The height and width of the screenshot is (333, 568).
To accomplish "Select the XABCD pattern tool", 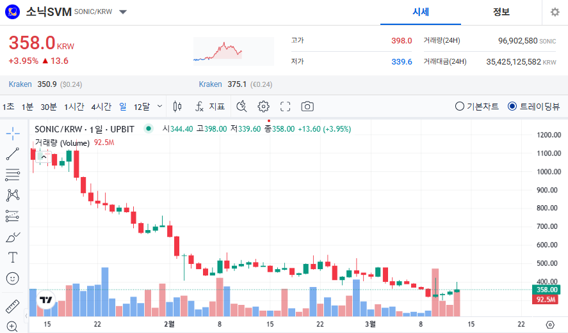I will [13, 196].
